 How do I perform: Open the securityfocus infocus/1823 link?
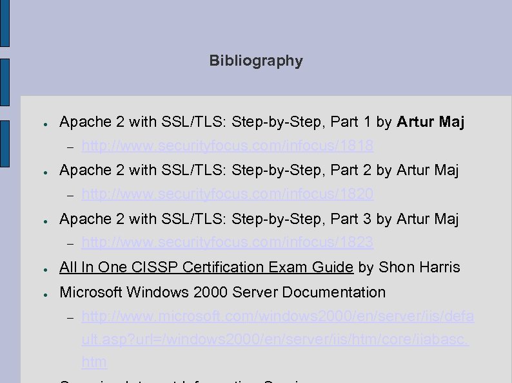227,243
